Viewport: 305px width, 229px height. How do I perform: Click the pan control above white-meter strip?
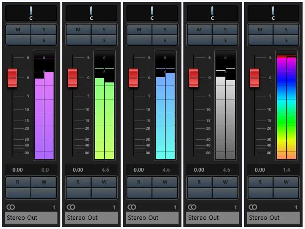pos(212,13)
